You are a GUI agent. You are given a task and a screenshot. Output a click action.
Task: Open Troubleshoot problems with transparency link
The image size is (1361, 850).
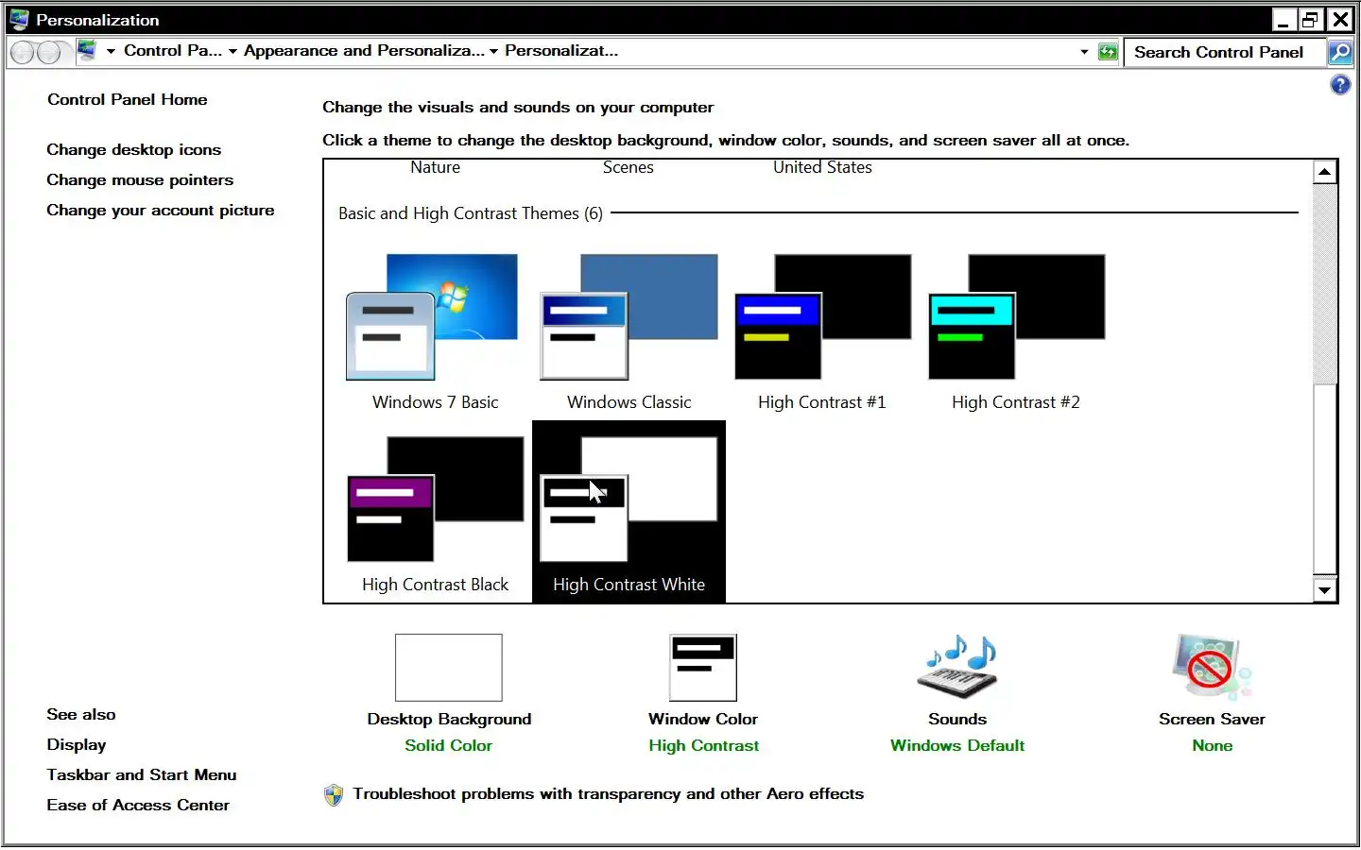609,793
